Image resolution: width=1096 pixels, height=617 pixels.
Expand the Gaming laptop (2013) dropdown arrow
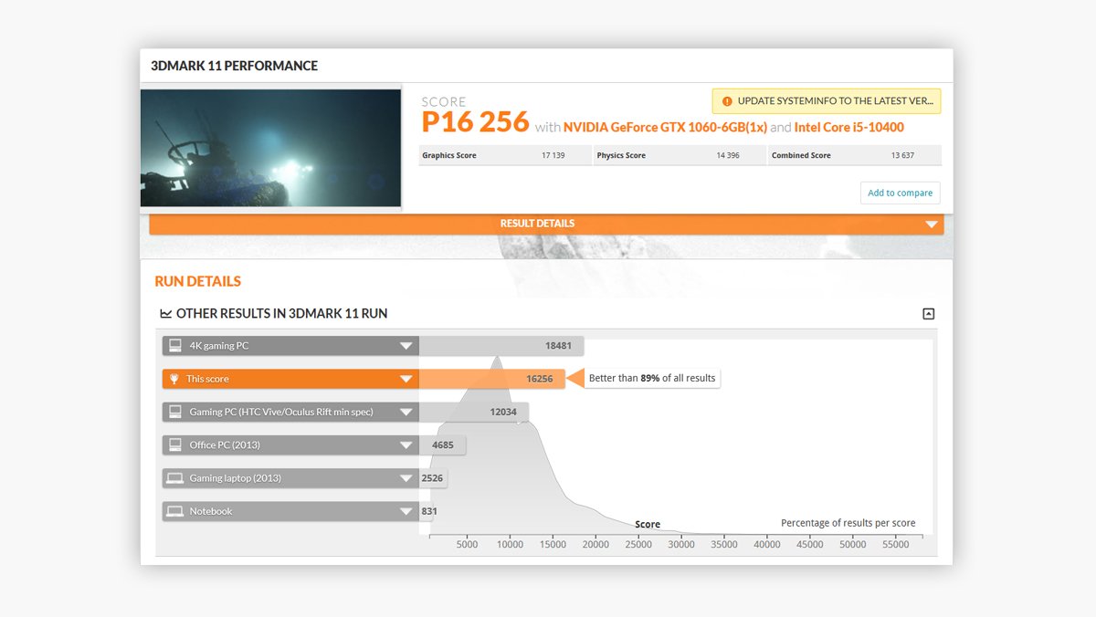tap(406, 478)
